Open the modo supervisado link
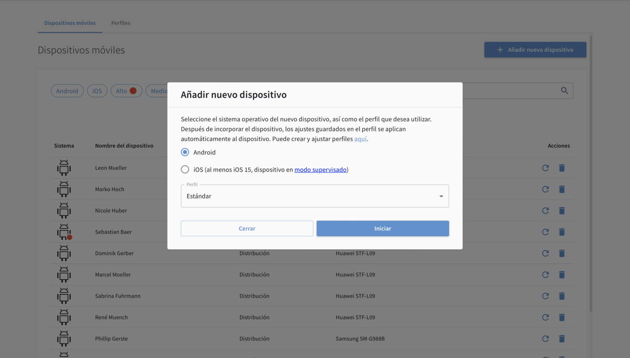The width and height of the screenshot is (630, 358). pos(320,169)
